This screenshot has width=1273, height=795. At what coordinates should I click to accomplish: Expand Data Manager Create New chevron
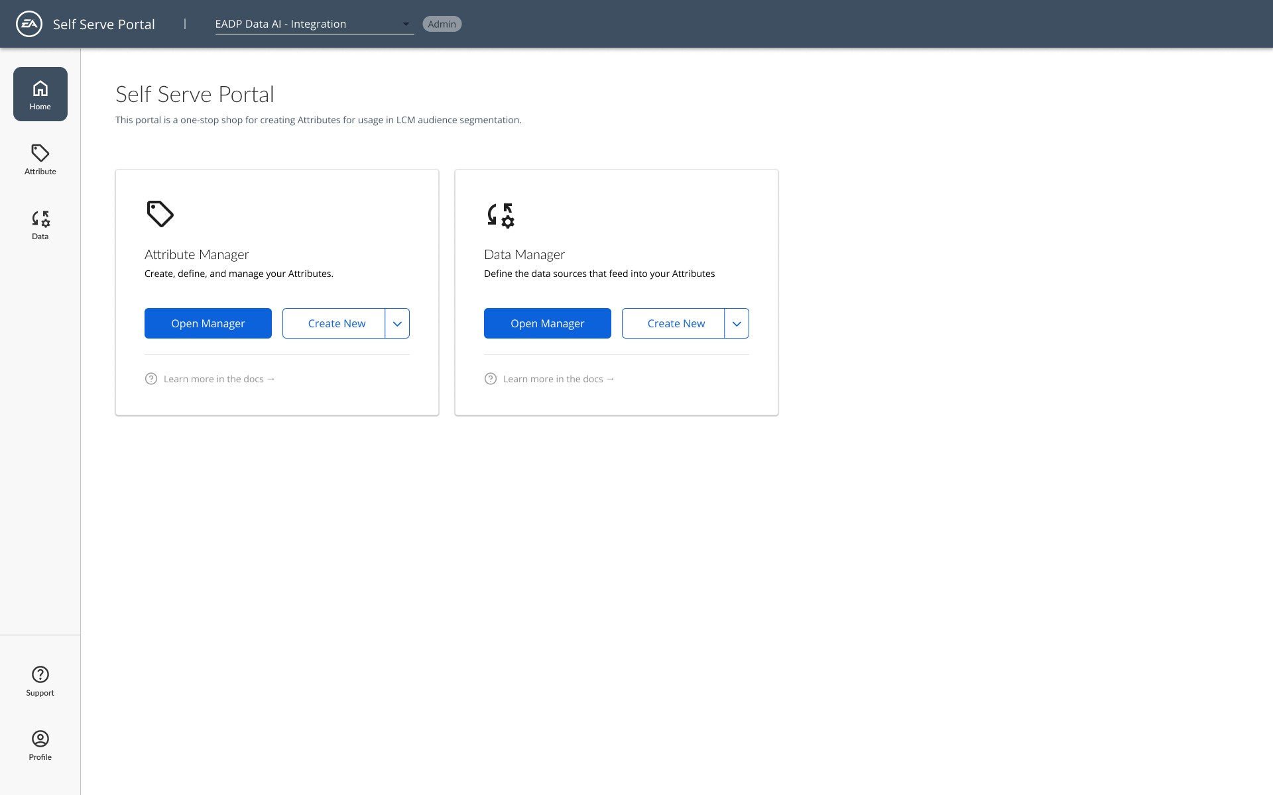pyautogui.click(x=737, y=323)
